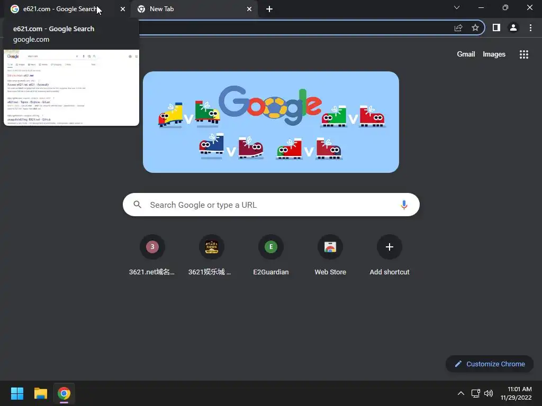Viewport: 542px width, 406px height.
Task: Bookmark this tab with the star icon
Action: pyautogui.click(x=475, y=28)
